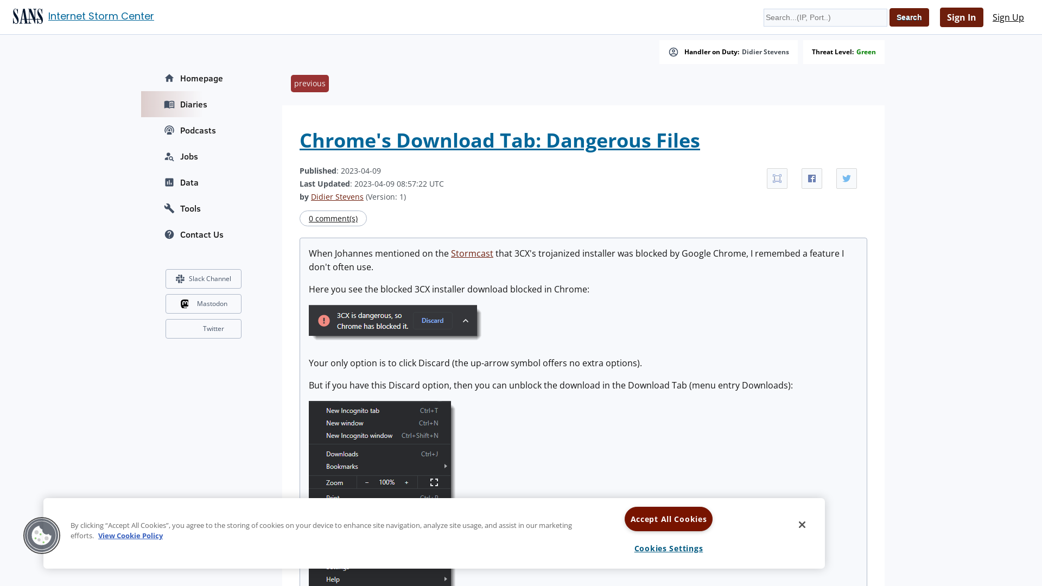Toggle the bookmark icon for this diary
The image size is (1042, 586).
click(777, 178)
